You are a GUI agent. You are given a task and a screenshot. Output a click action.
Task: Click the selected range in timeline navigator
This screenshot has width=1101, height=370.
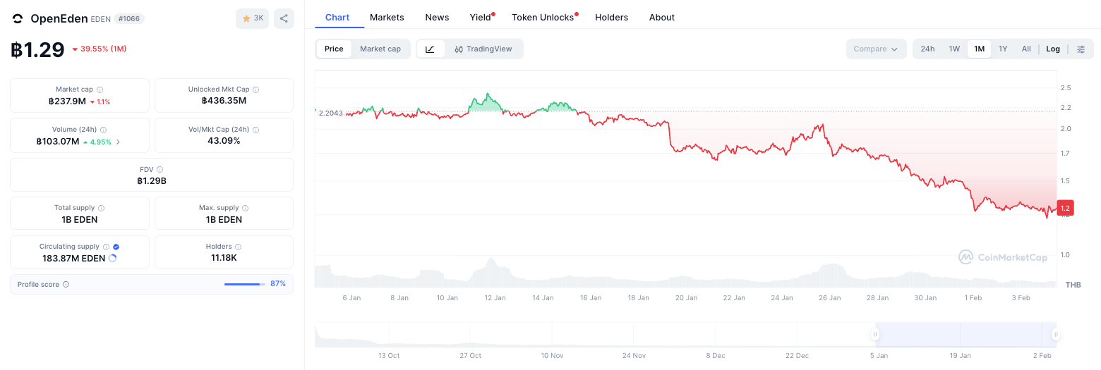coord(965,335)
